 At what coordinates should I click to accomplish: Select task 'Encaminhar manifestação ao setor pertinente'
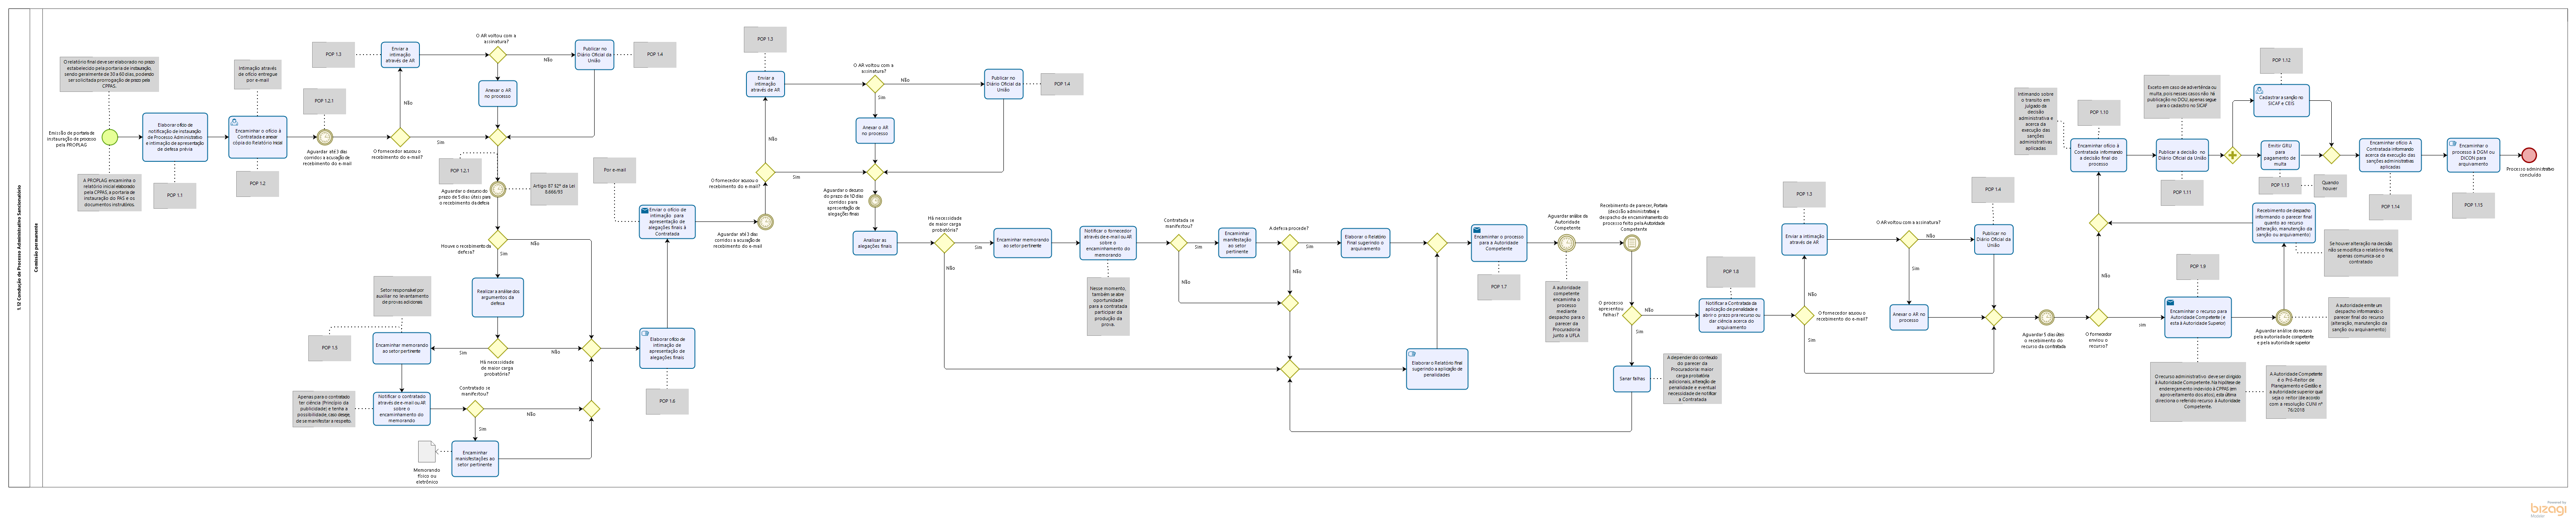(x=1237, y=243)
